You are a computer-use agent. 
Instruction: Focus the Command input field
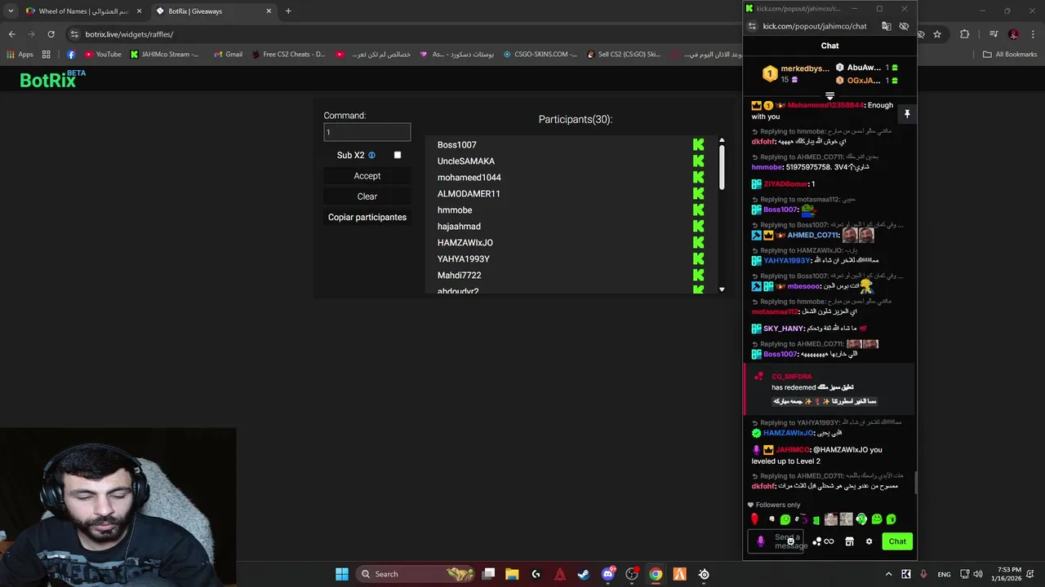coord(367,132)
